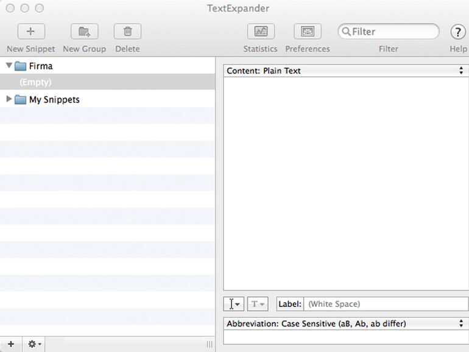Open the Abbreviation case sensitivity dropdown

(x=346, y=323)
